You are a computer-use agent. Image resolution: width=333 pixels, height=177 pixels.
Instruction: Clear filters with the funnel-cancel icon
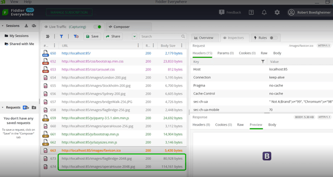76,36
